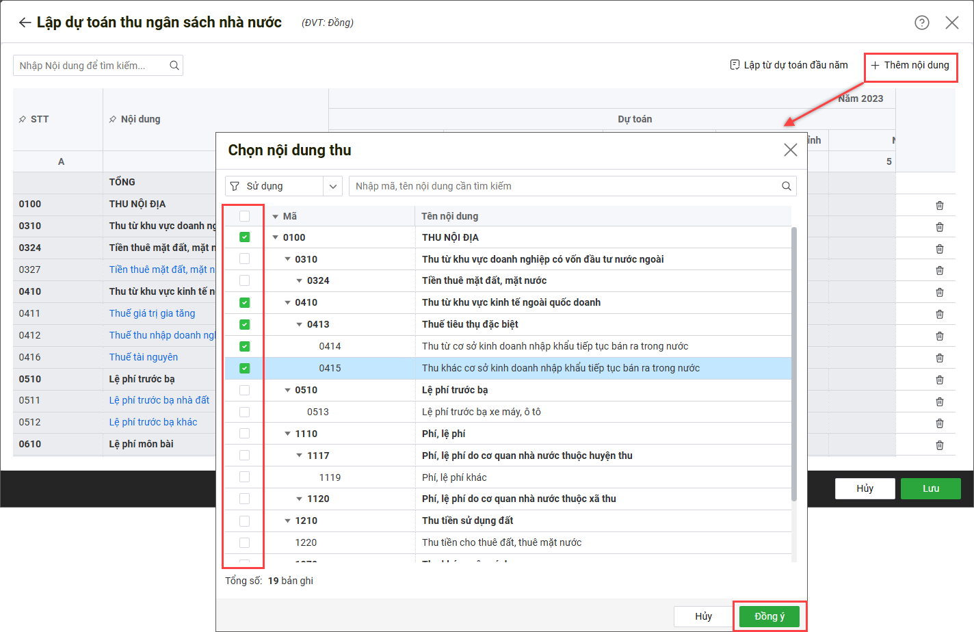
Task: Focus the dialog code or name search field
Action: (564, 186)
